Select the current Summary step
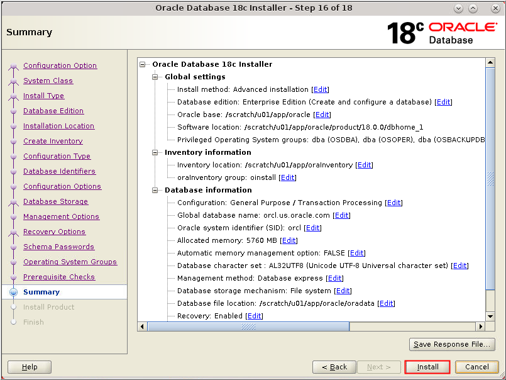The height and width of the screenshot is (380, 506). point(41,292)
